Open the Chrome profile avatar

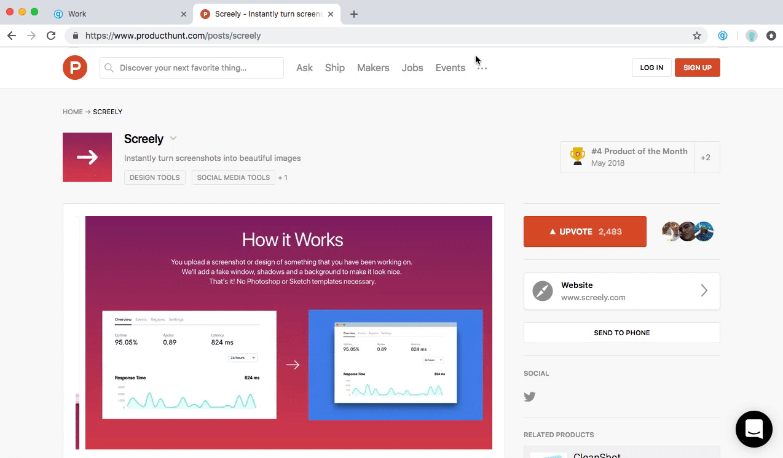pyautogui.click(x=752, y=36)
